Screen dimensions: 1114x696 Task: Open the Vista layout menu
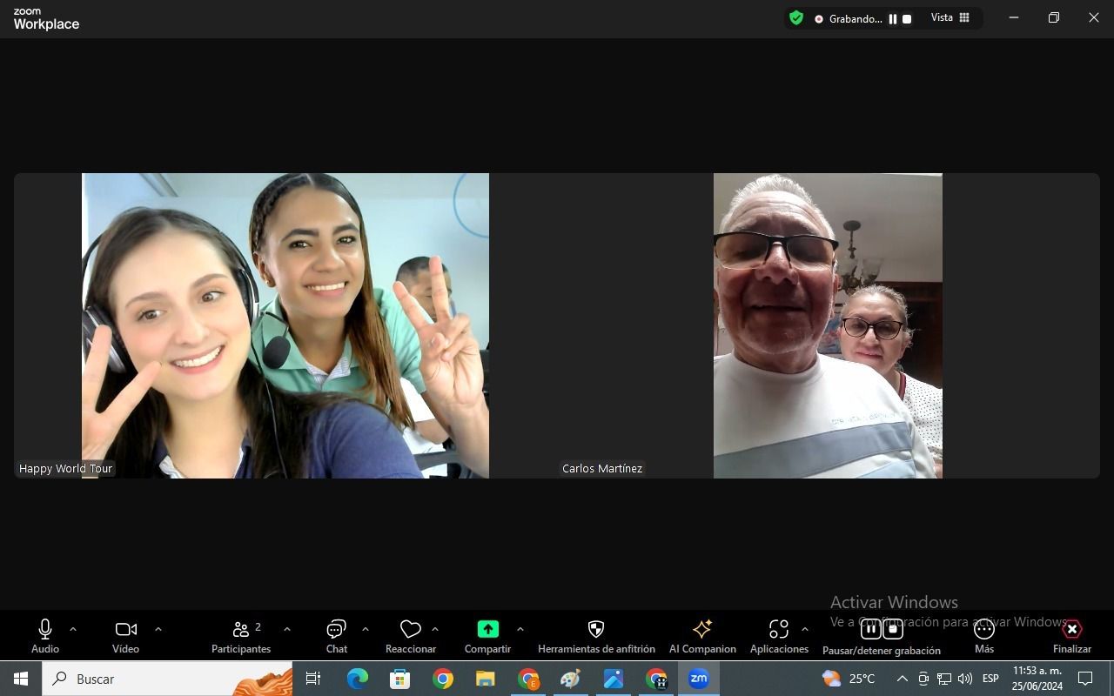(x=950, y=17)
